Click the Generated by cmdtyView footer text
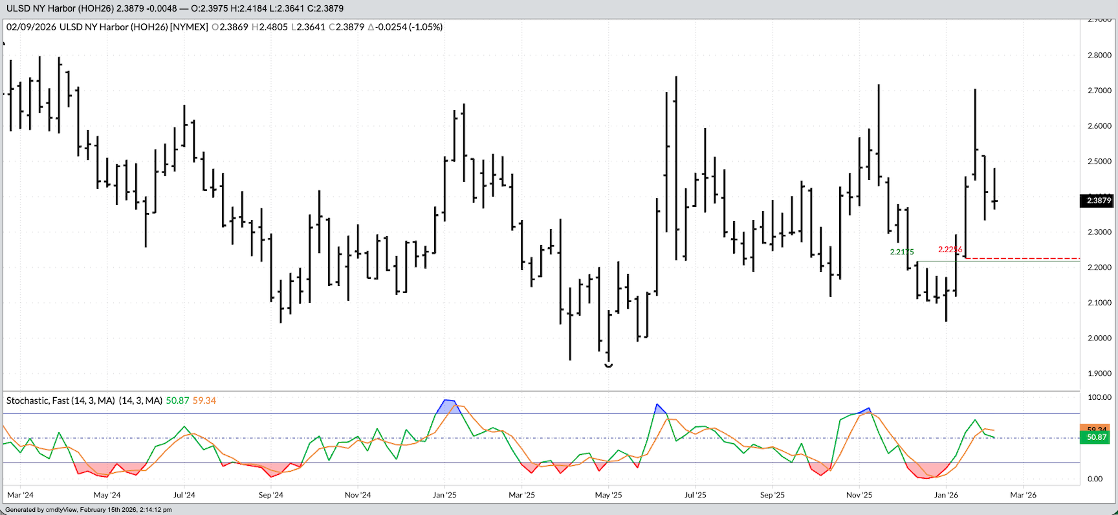Viewport: 1118px width, 515px height. pyautogui.click(x=89, y=510)
